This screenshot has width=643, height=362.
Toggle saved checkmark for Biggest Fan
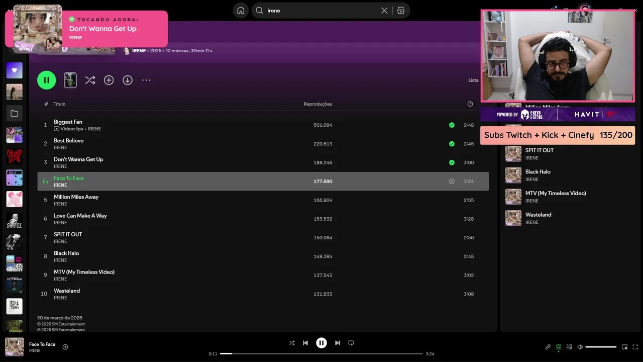point(452,125)
